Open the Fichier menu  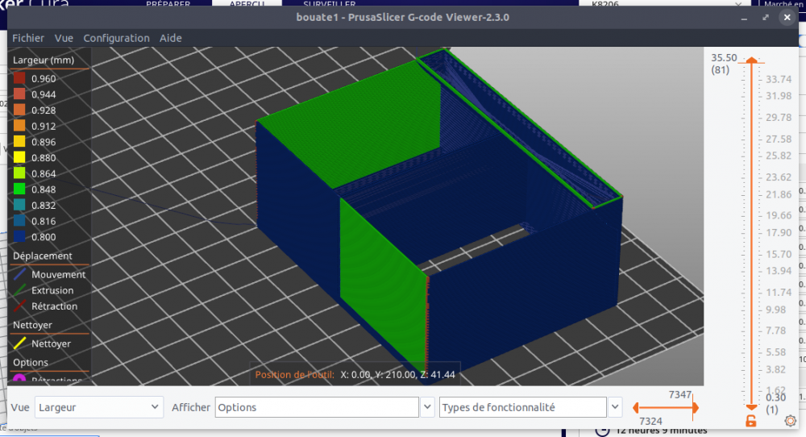pos(28,38)
